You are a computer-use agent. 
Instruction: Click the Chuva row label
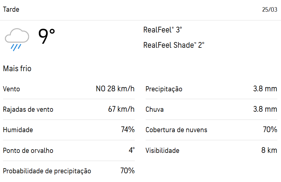click(x=155, y=110)
